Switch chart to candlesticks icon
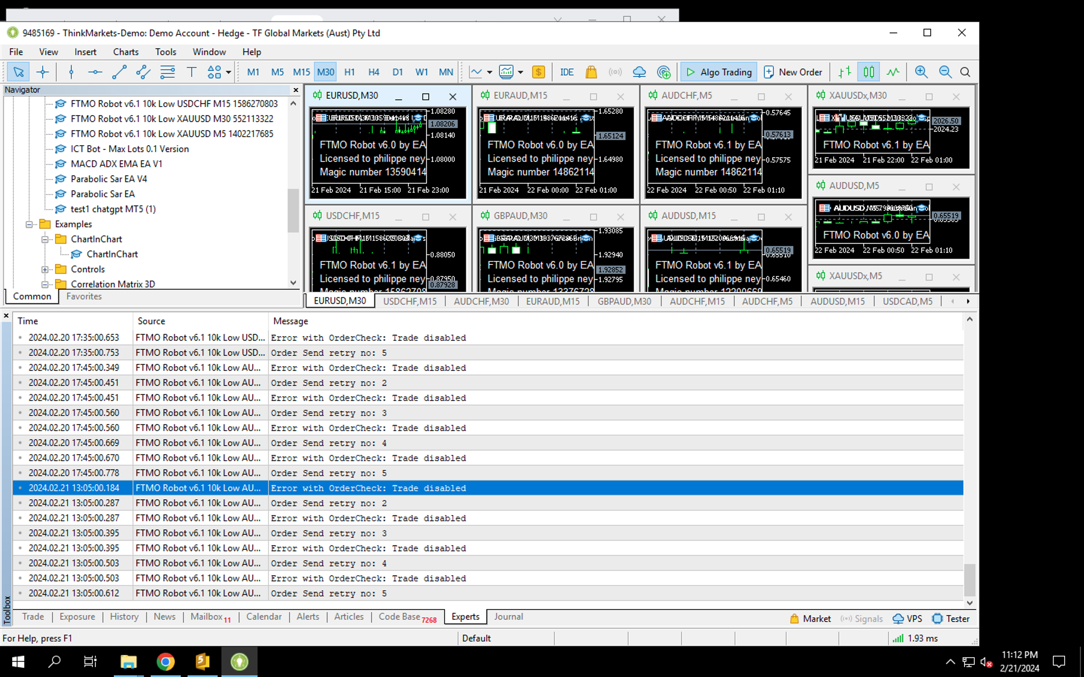 pos(869,72)
